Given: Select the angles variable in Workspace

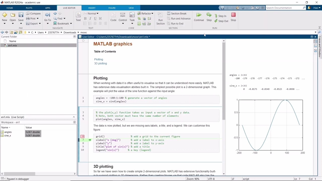Looking at the screenshot, I should pos(8,132).
